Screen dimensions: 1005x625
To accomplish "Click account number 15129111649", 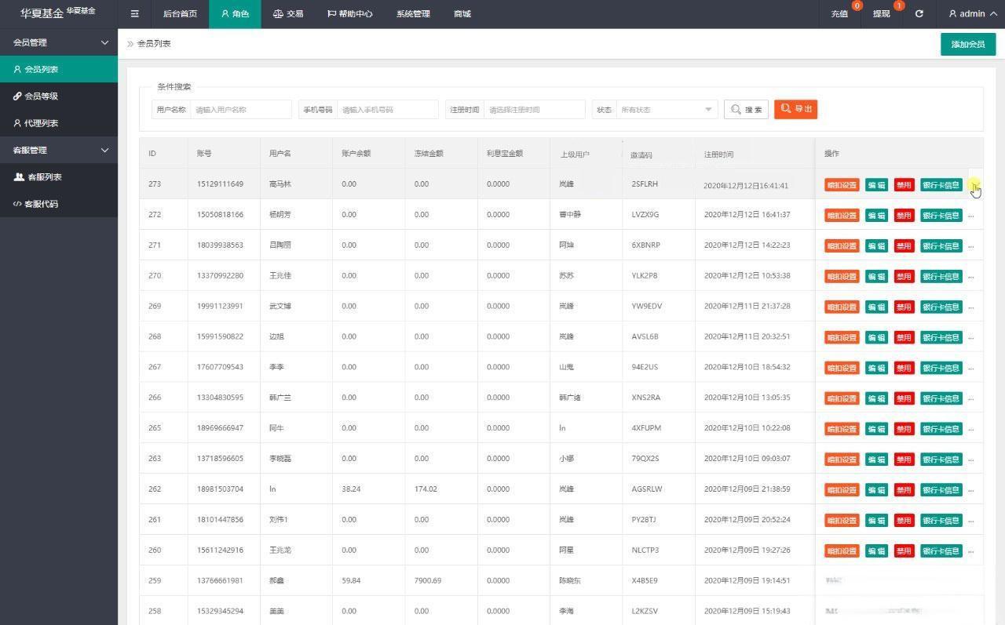I will [x=220, y=184].
